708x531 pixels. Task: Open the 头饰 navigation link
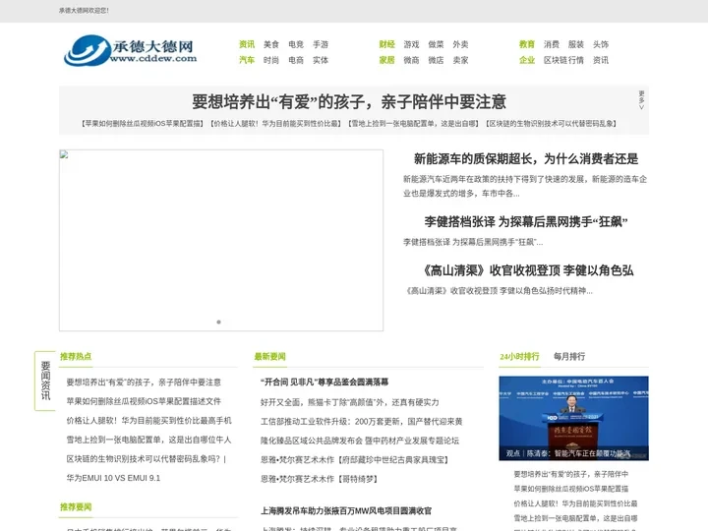tap(601, 44)
